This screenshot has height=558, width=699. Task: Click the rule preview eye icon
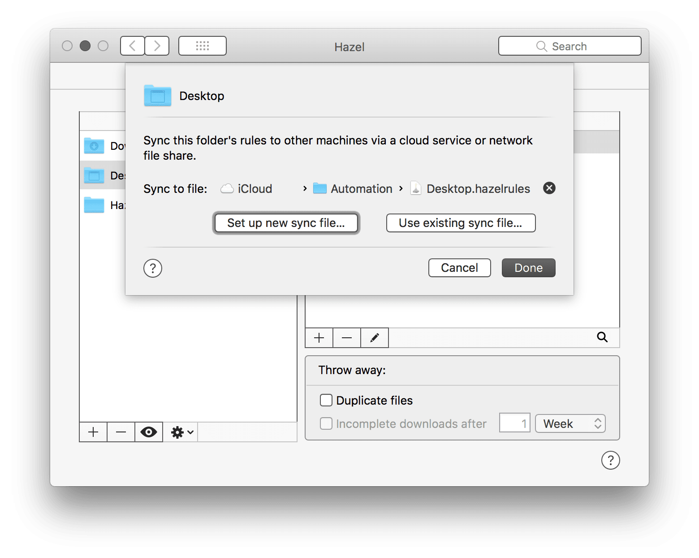click(148, 432)
